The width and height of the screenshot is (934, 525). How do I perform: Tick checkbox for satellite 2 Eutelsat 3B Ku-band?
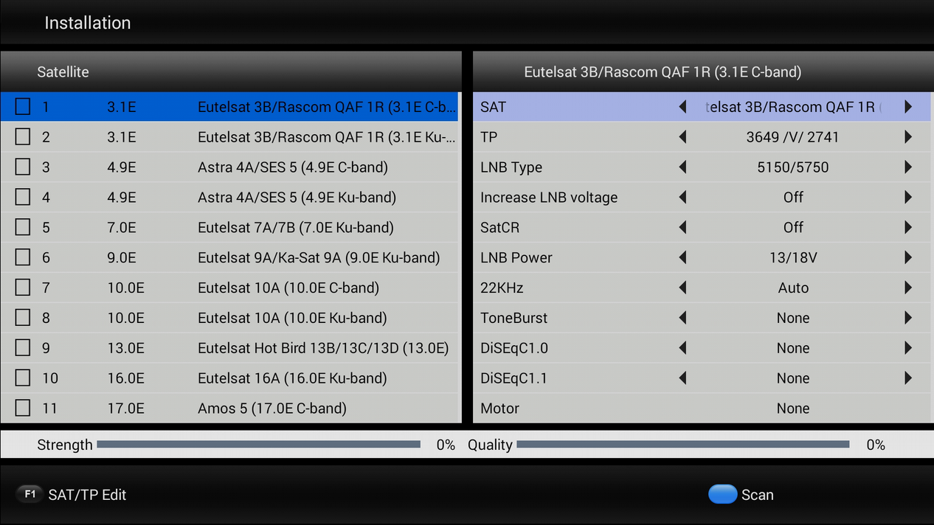[23, 137]
